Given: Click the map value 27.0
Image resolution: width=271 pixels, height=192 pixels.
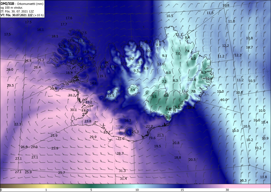Looking at the screenshot, I should [34, 147].
